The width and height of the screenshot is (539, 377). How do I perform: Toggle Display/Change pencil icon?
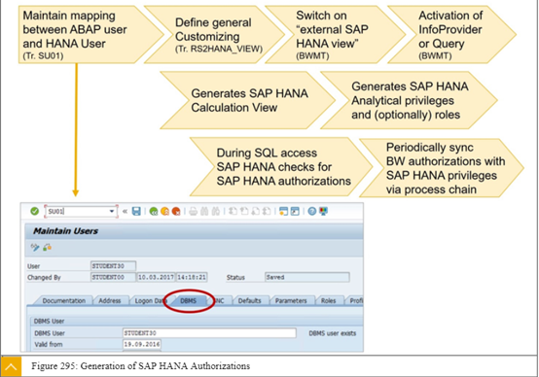tap(35, 247)
